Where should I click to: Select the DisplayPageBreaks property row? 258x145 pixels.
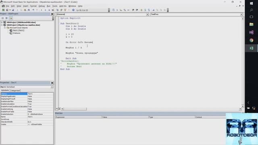(27, 96)
